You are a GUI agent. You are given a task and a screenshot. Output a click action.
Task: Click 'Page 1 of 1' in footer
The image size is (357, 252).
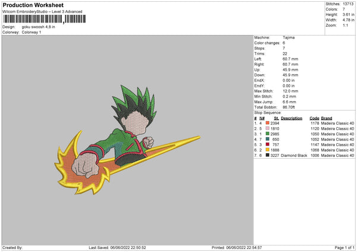345,247
